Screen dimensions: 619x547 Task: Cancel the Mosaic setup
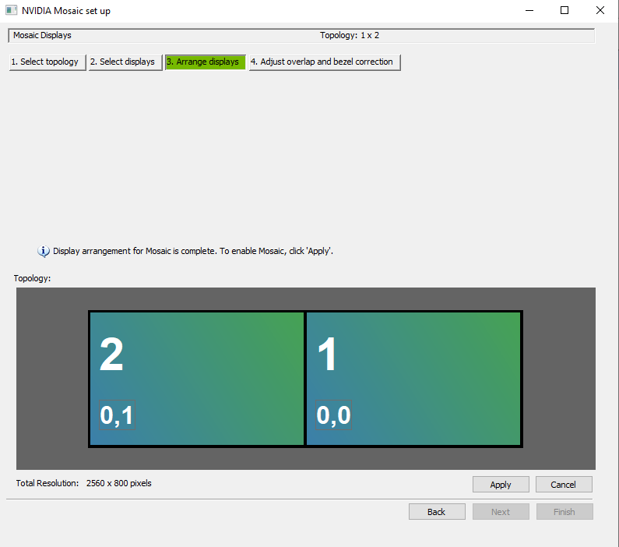pyautogui.click(x=563, y=485)
